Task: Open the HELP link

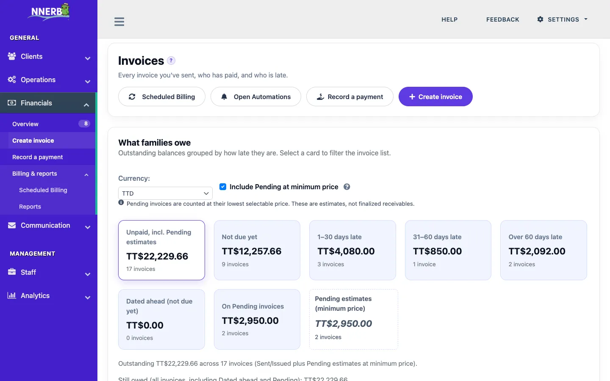Action: click(x=449, y=19)
